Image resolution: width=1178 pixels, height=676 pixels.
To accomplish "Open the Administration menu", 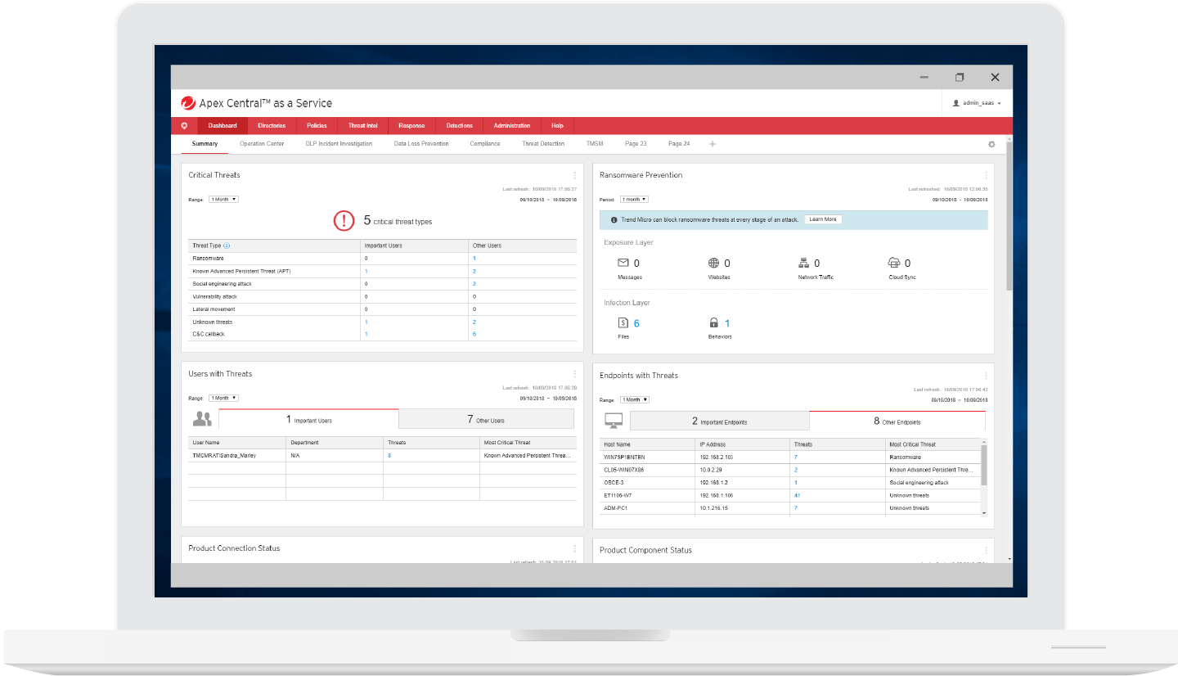I will [x=512, y=125].
